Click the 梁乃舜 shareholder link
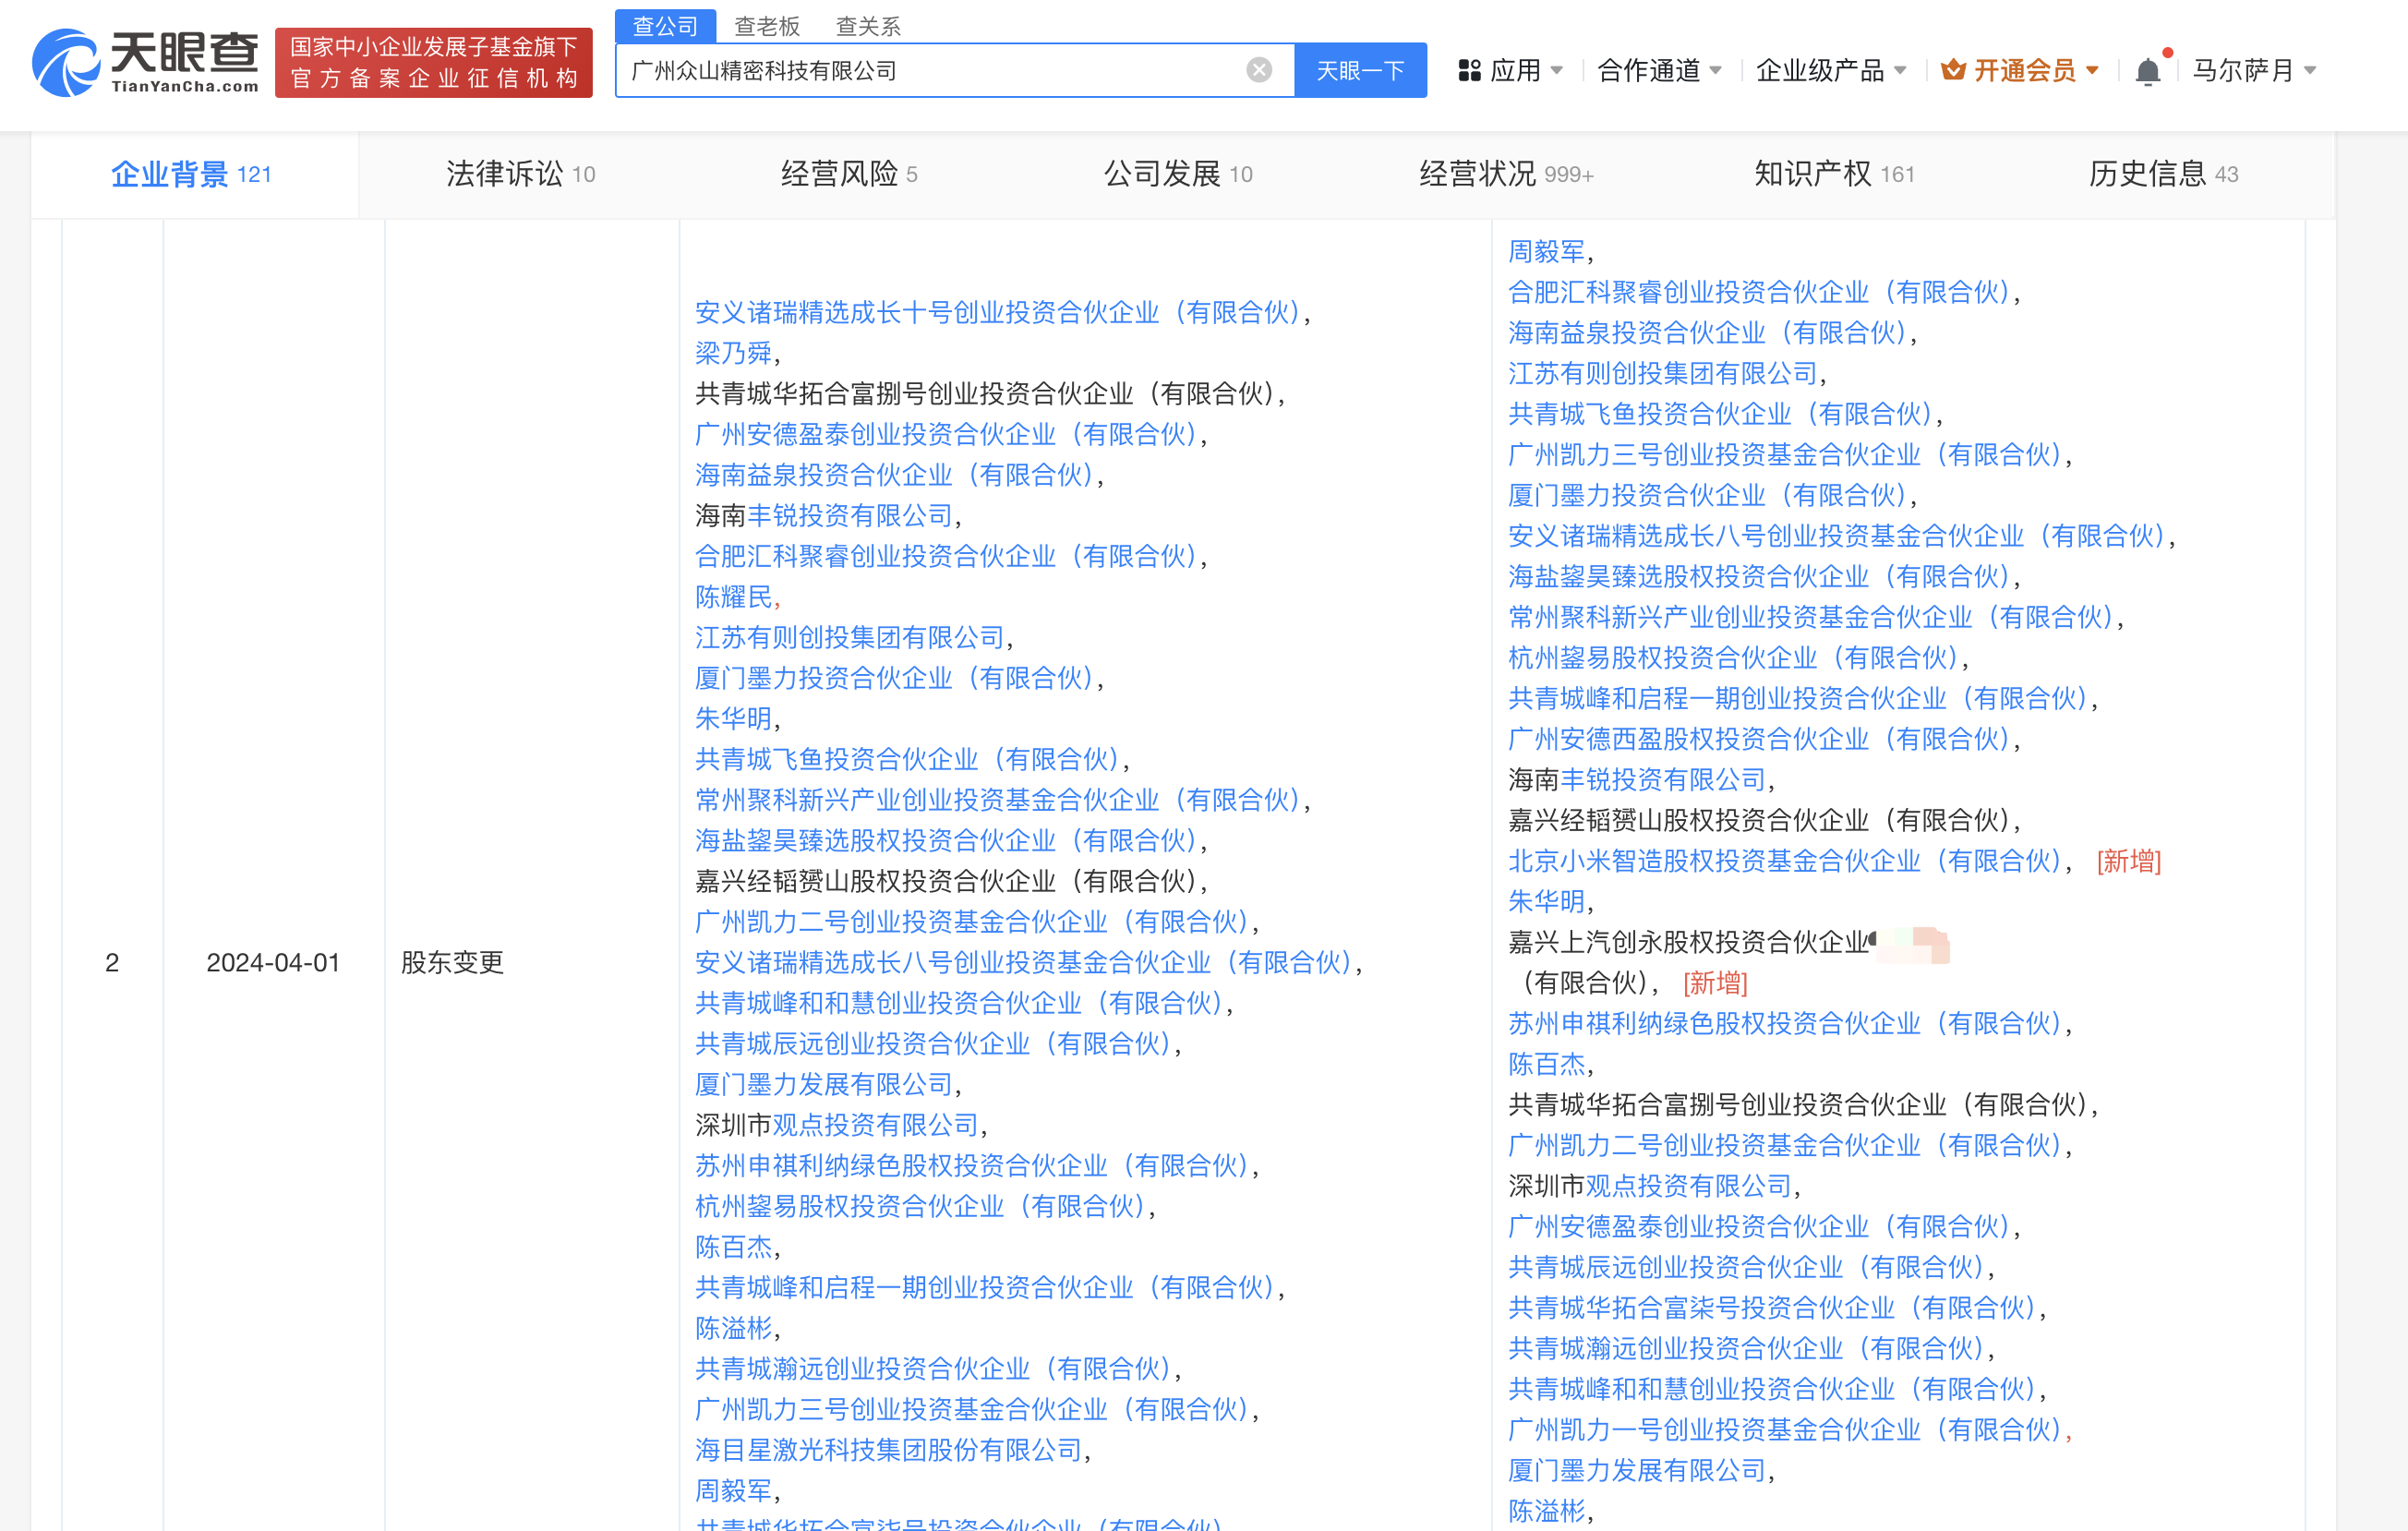 (x=733, y=353)
